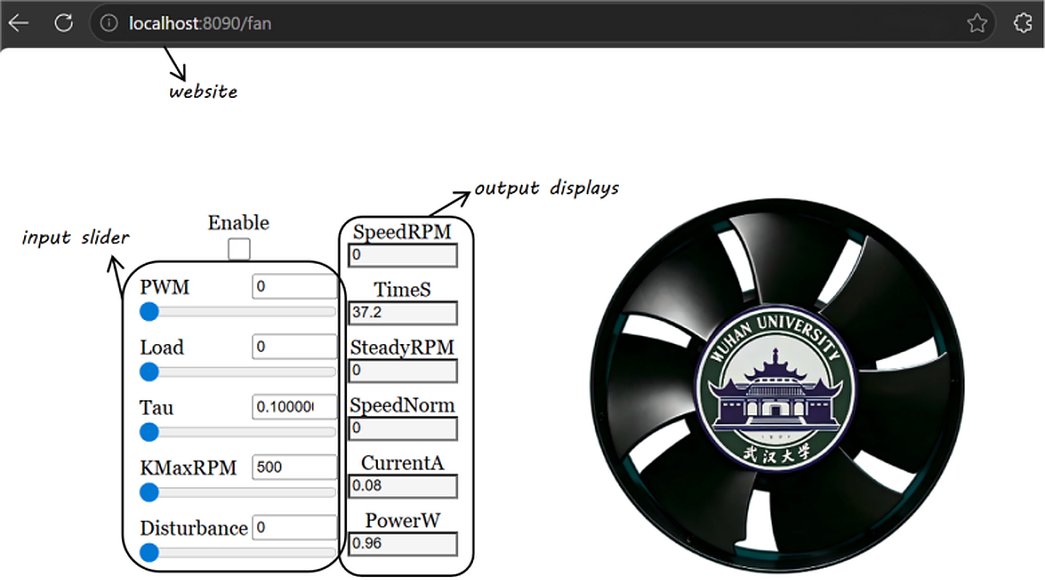Click the SpeedNorm label text
The width and height of the screenshot is (1045, 580).
click(x=402, y=405)
